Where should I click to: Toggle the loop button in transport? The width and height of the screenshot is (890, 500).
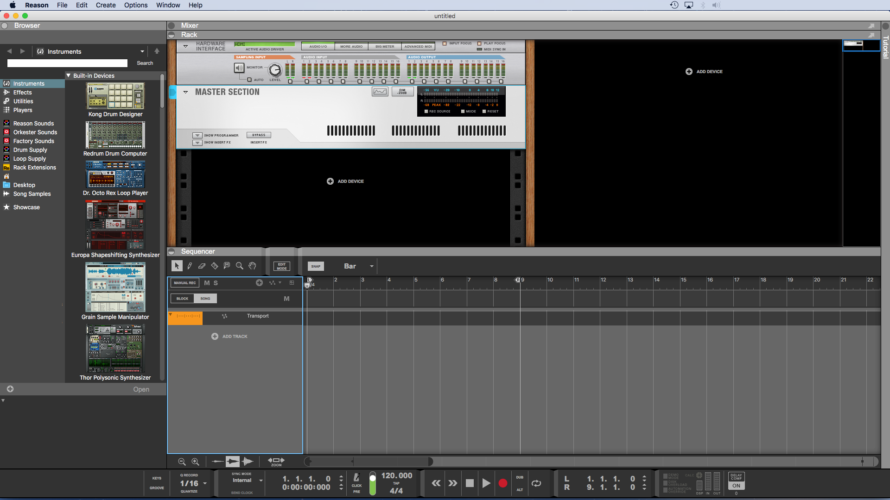point(536,483)
